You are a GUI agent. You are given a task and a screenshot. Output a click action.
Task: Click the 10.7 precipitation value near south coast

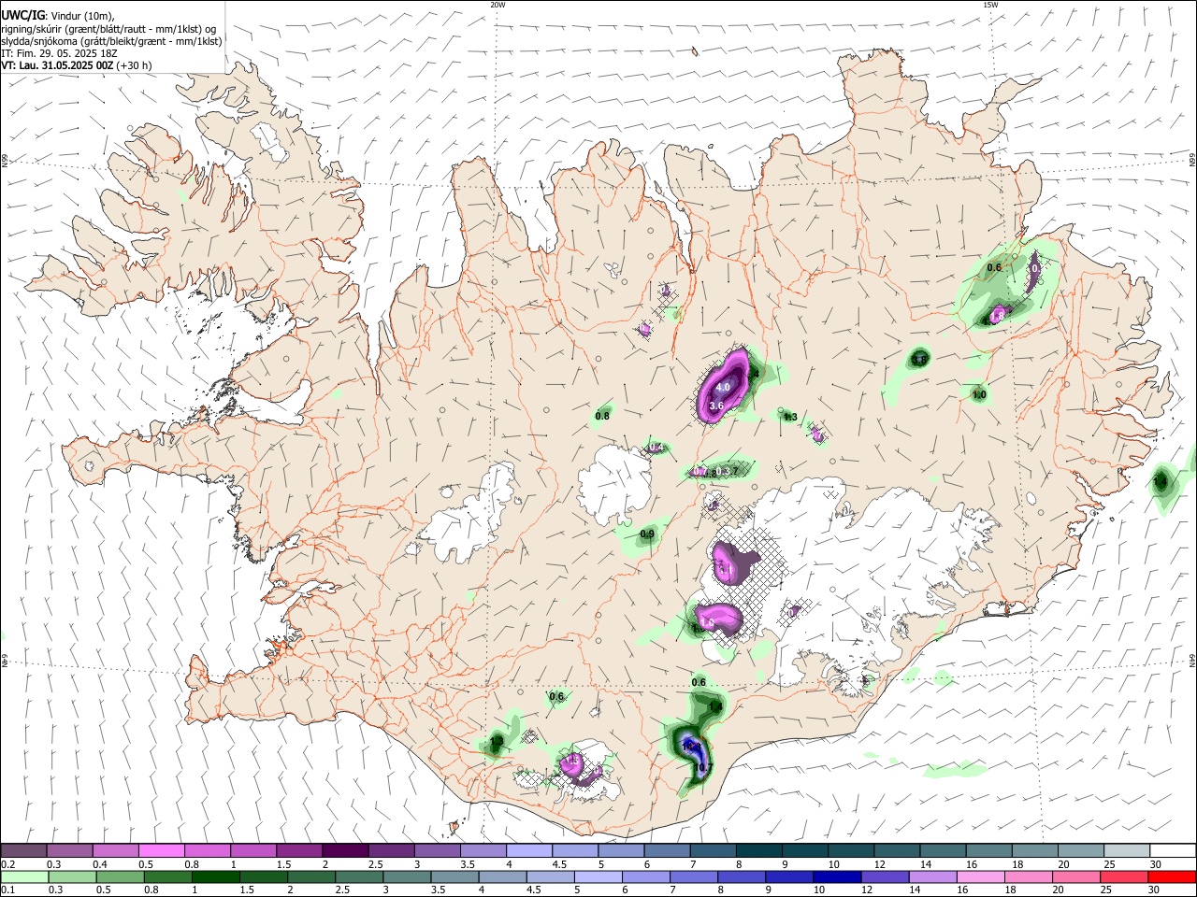click(x=703, y=768)
